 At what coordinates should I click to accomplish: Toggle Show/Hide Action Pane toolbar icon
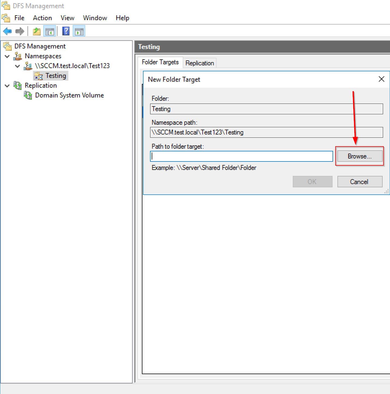79,31
